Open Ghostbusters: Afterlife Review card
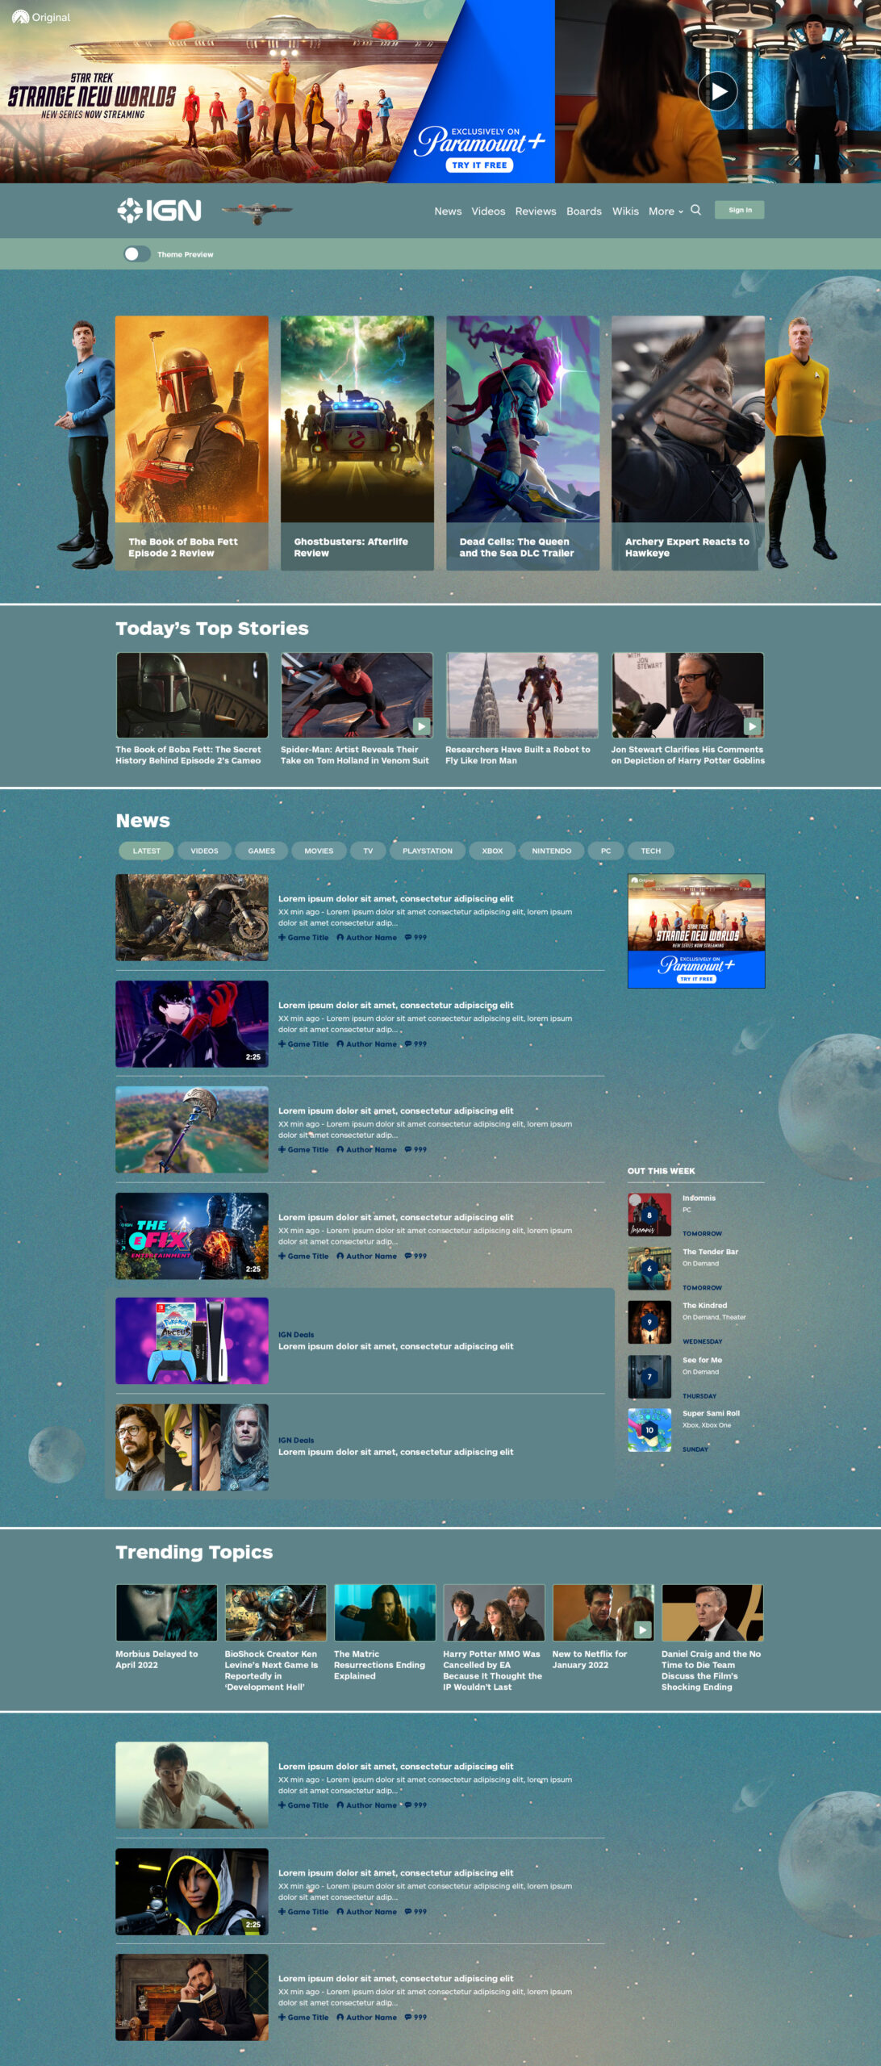The image size is (881, 2066). [357, 443]
